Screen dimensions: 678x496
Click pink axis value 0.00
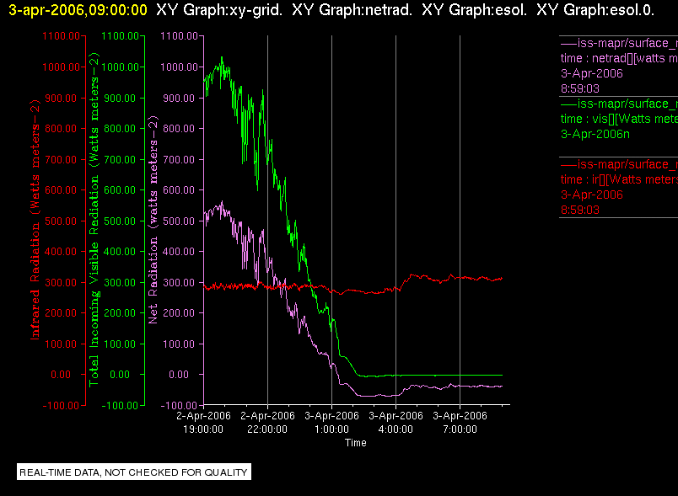click(x=179, y=375)
